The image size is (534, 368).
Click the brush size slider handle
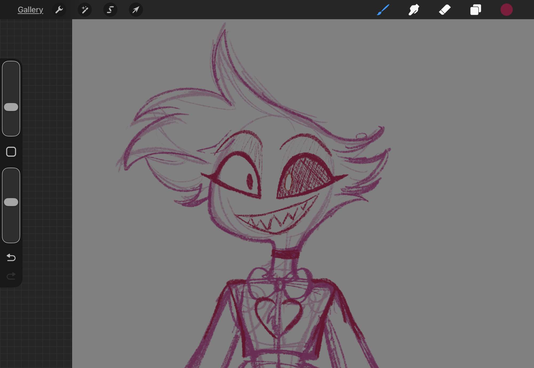pos(11,107)
